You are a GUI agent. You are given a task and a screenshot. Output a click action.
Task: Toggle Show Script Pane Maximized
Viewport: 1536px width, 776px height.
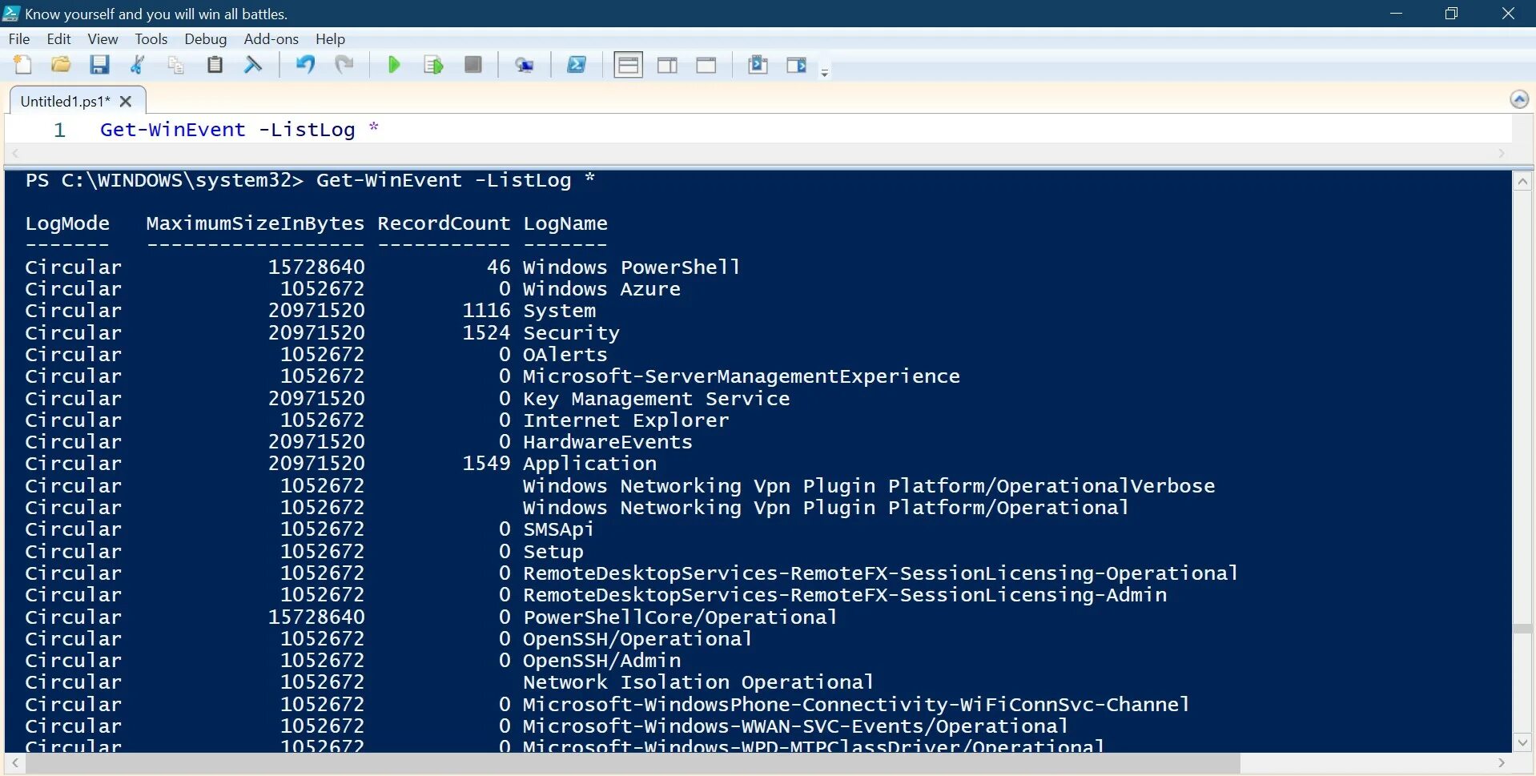(706, 65)
